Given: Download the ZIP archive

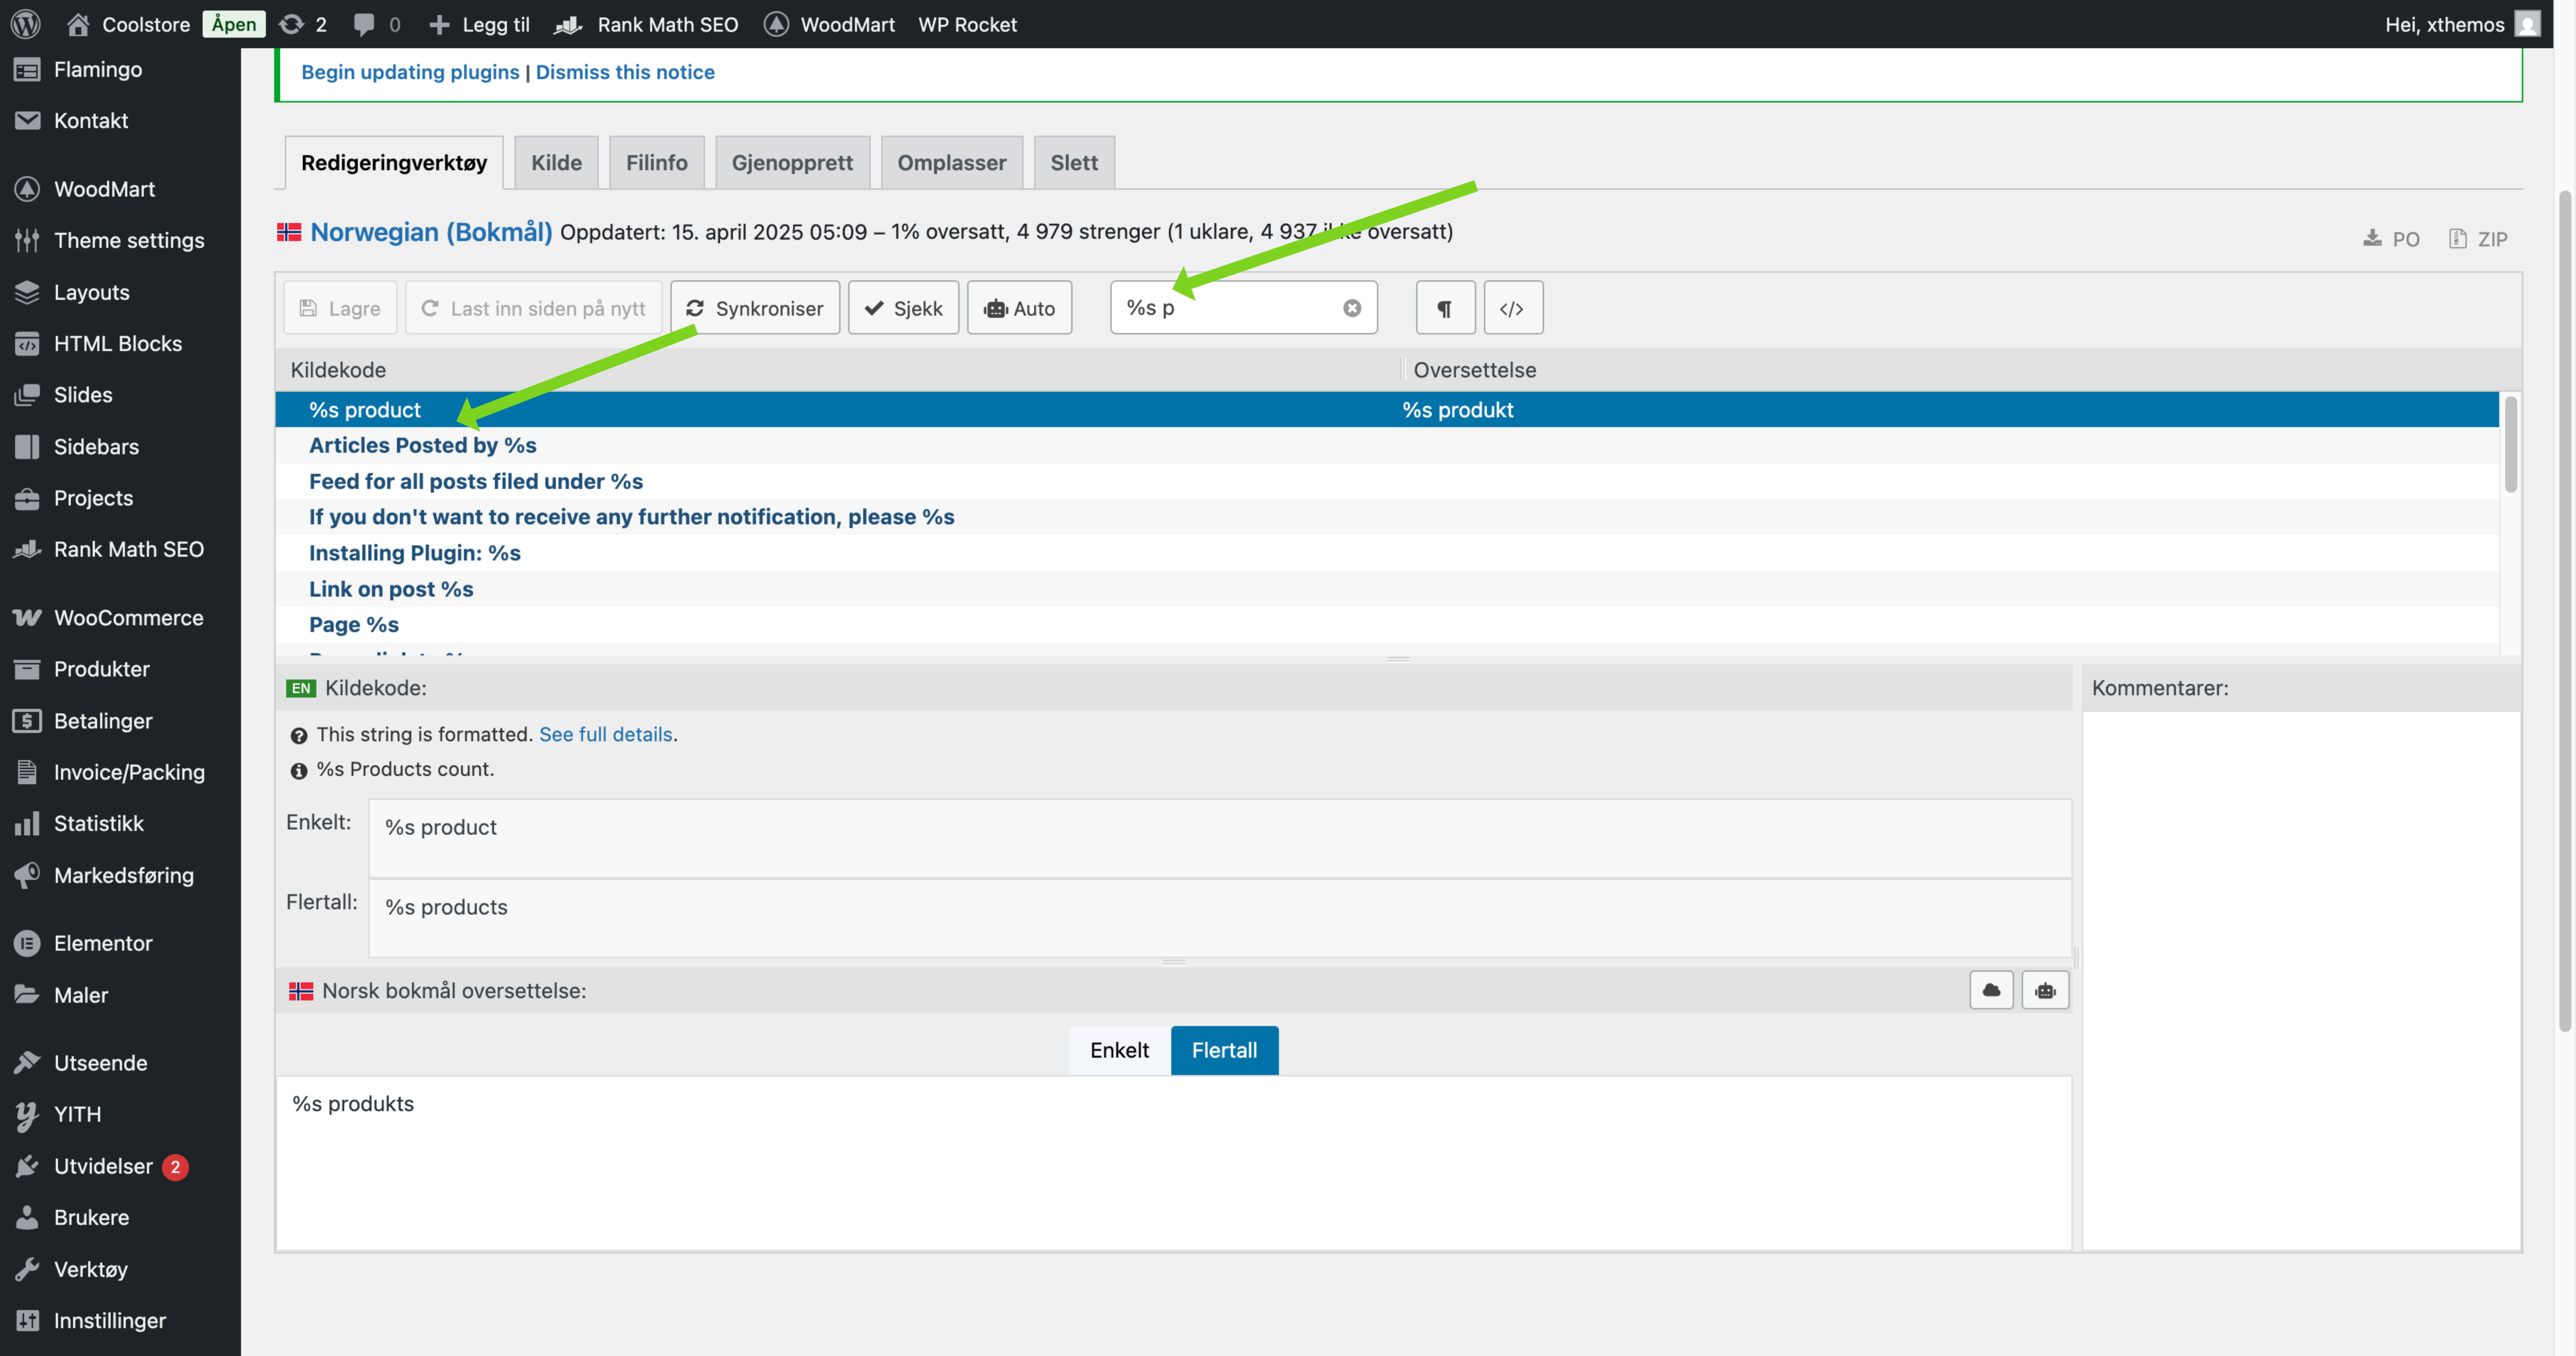Looking at the screenshot, I should pos(2478,239).
